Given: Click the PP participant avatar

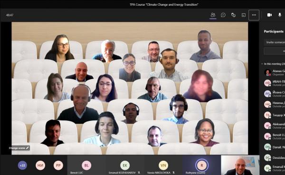Looking at the screenshot, I should click(58, 166).
